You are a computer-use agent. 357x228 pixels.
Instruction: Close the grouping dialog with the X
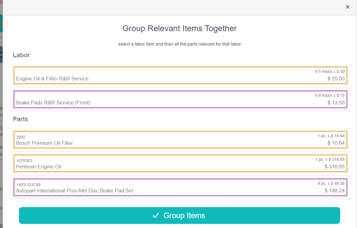(x=347, y=7)
